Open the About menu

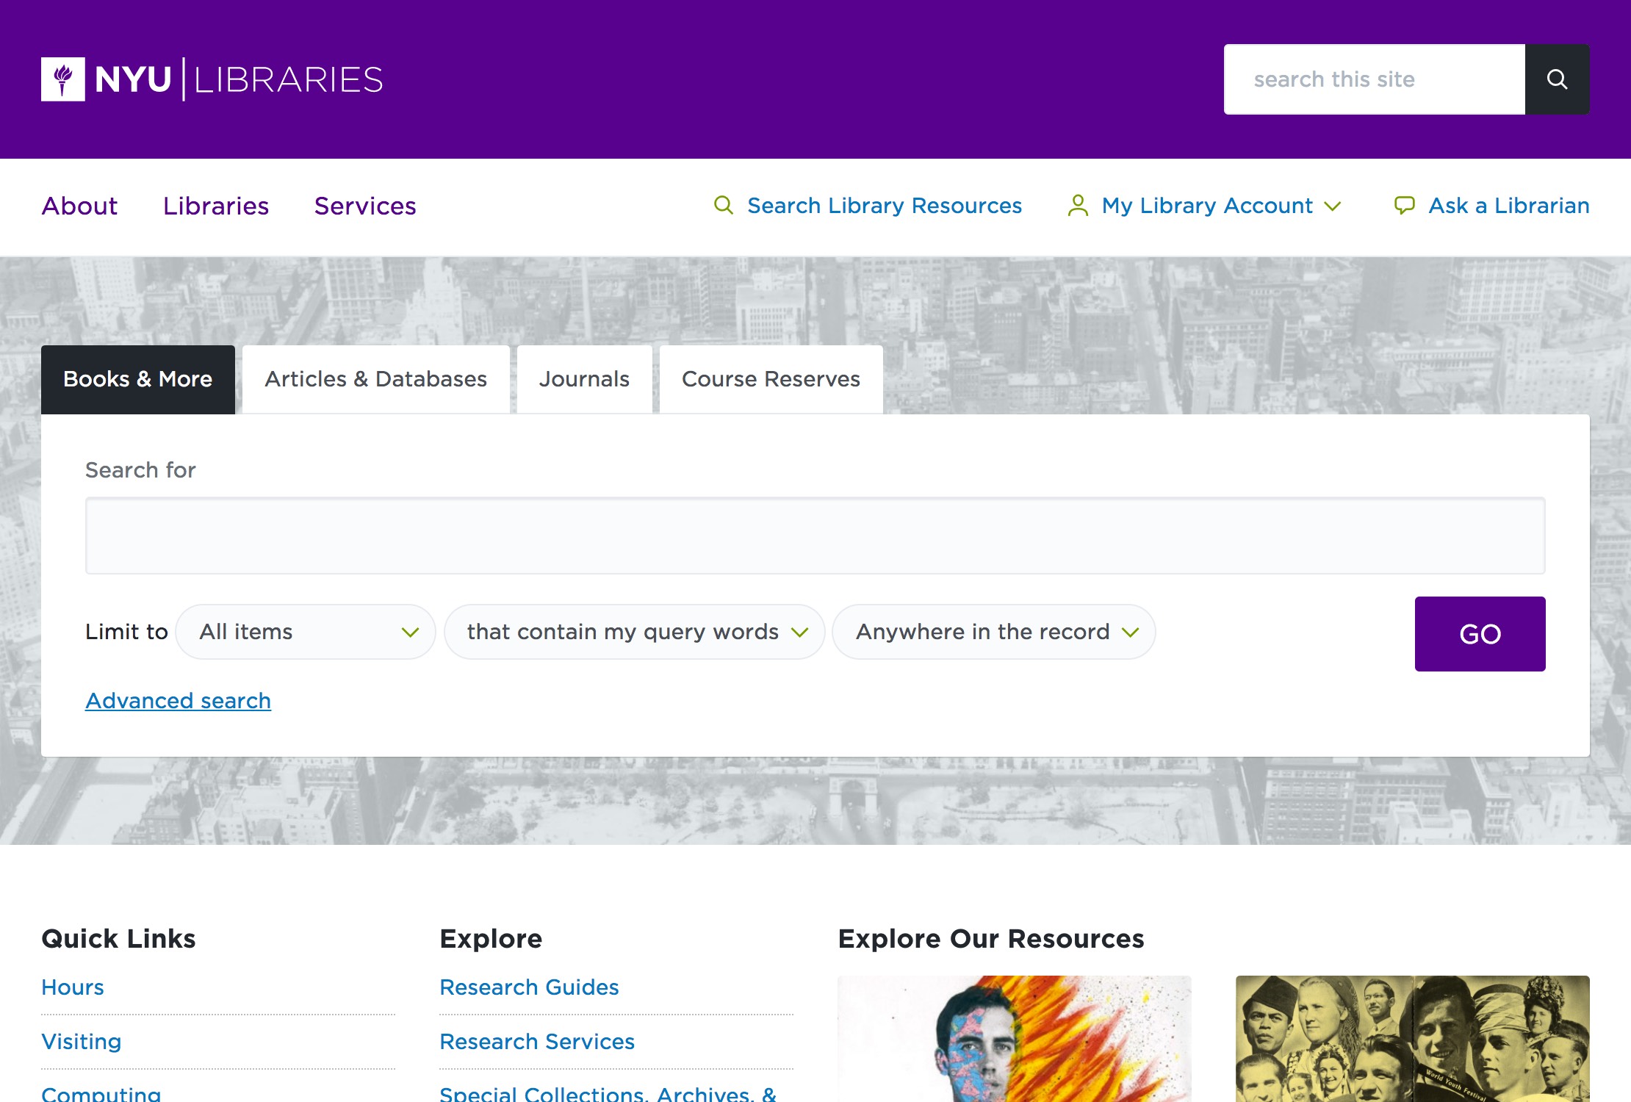point(79,206)
